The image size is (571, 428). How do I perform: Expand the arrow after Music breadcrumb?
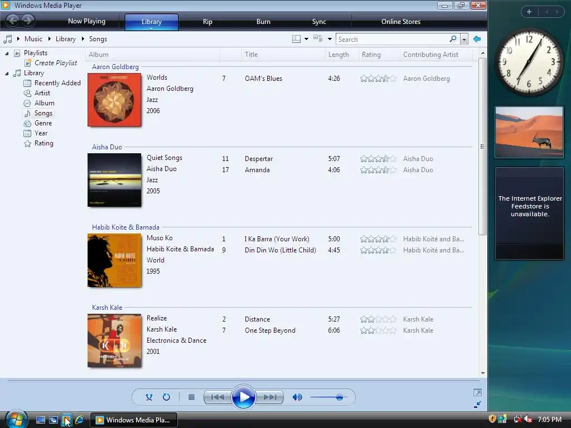tap(49, 38)
